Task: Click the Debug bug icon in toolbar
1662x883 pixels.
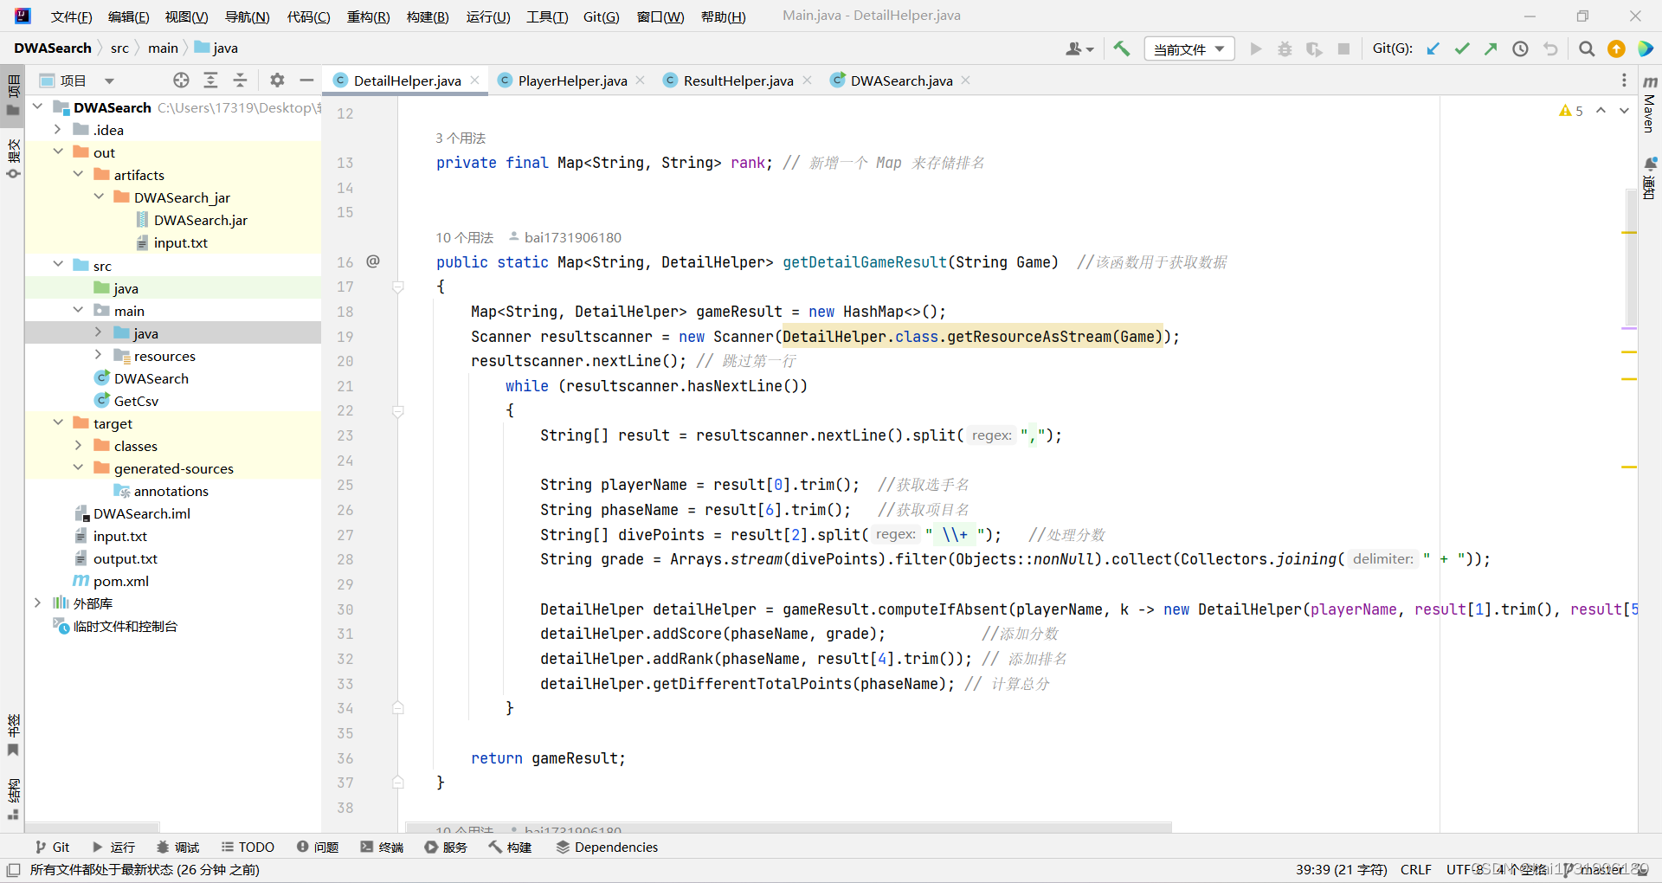Action: 1285,49
